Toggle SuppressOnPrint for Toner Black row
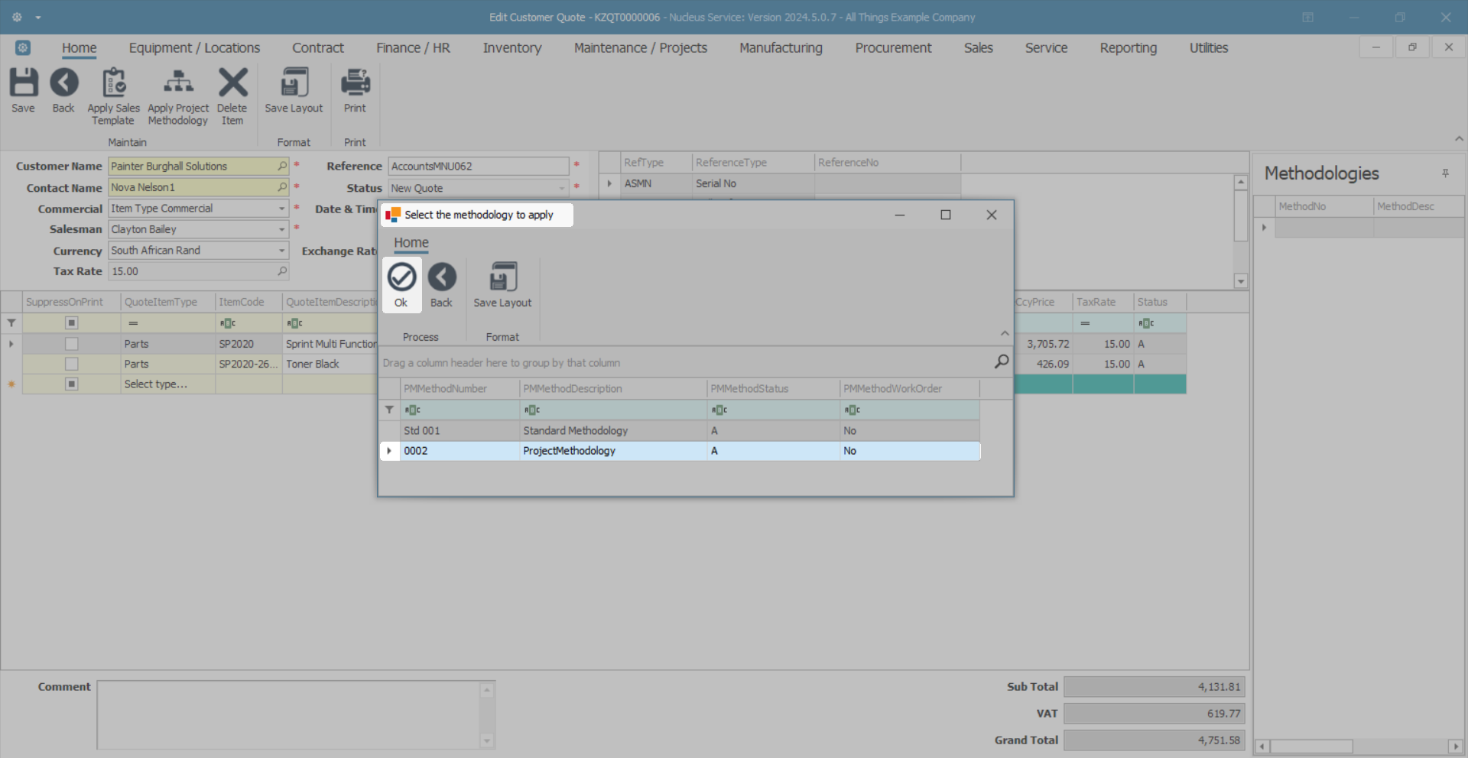 [71, 364]
